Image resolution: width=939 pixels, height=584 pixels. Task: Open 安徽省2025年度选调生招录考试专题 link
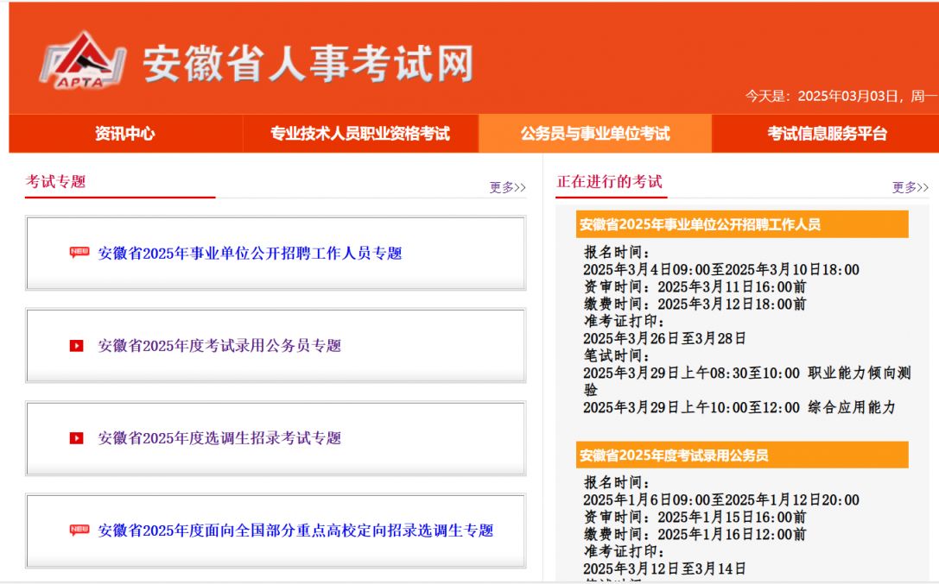pos(219,438)
